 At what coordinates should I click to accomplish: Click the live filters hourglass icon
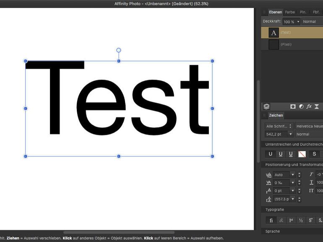[317, 107]
